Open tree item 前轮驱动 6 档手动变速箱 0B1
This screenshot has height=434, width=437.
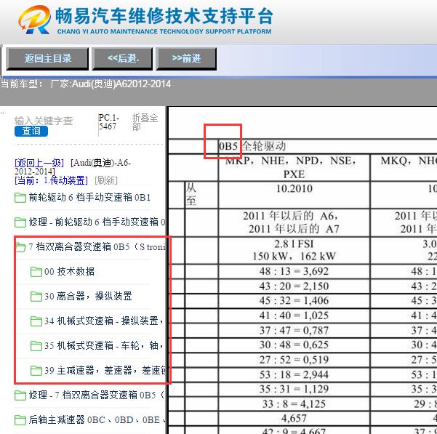pyautogui.click(x=89, y=198)
